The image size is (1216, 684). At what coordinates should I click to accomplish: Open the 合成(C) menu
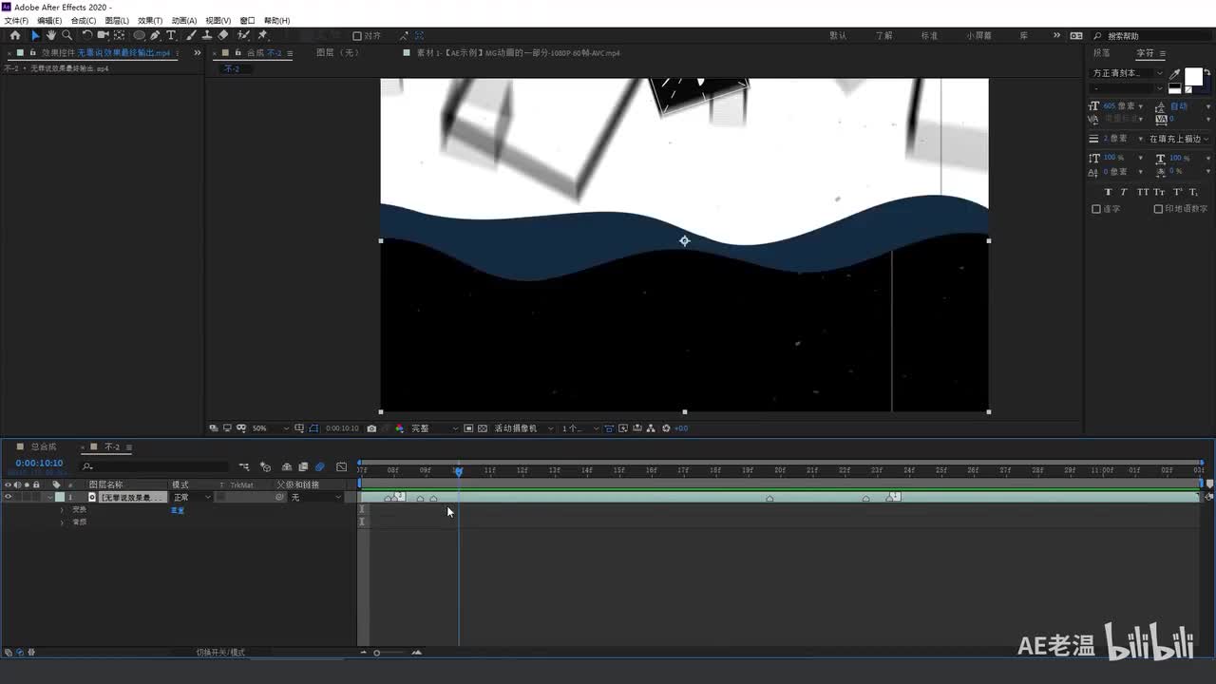[84, 20]
